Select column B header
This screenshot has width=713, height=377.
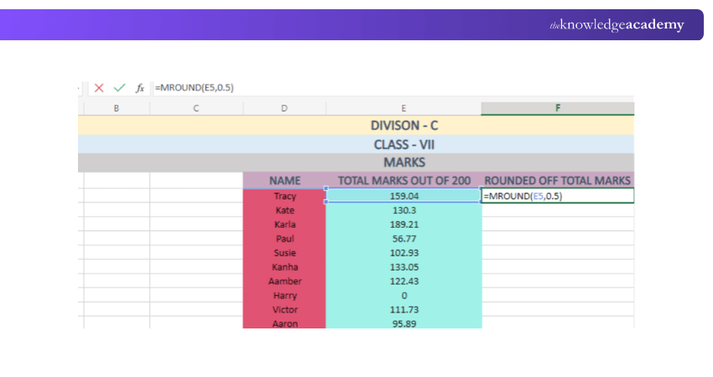117,108
